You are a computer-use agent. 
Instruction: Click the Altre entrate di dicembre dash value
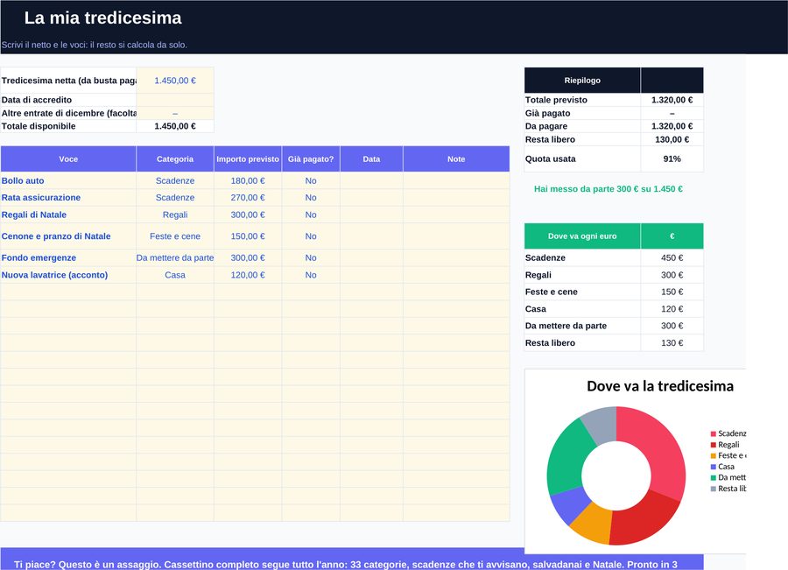(175, 113)
